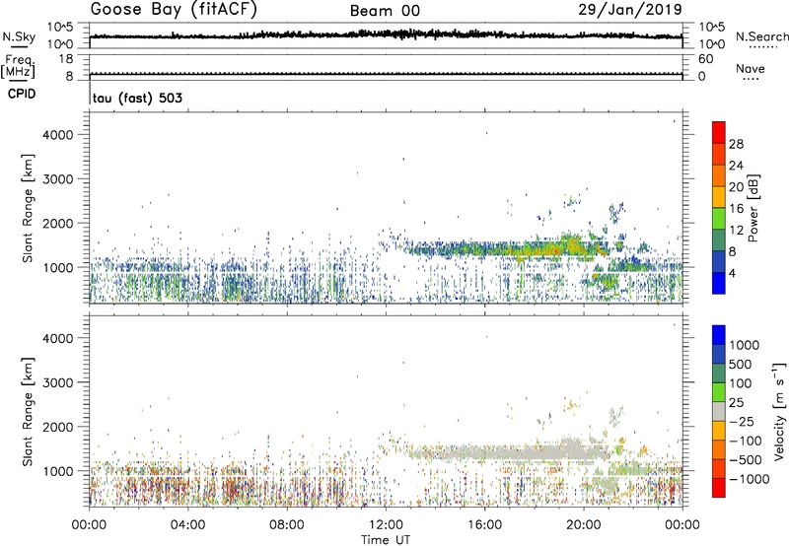Image resolution: width=789 pixels, height=546 pixels.
Task: Click the "20:00" time tick label
Action: (x=583, y=525)
